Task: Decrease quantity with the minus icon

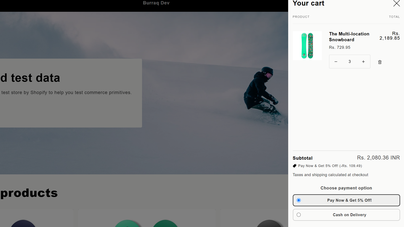Action: point(336,62)
